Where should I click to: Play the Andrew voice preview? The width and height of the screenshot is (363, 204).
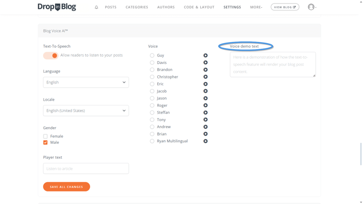[205, 127]
